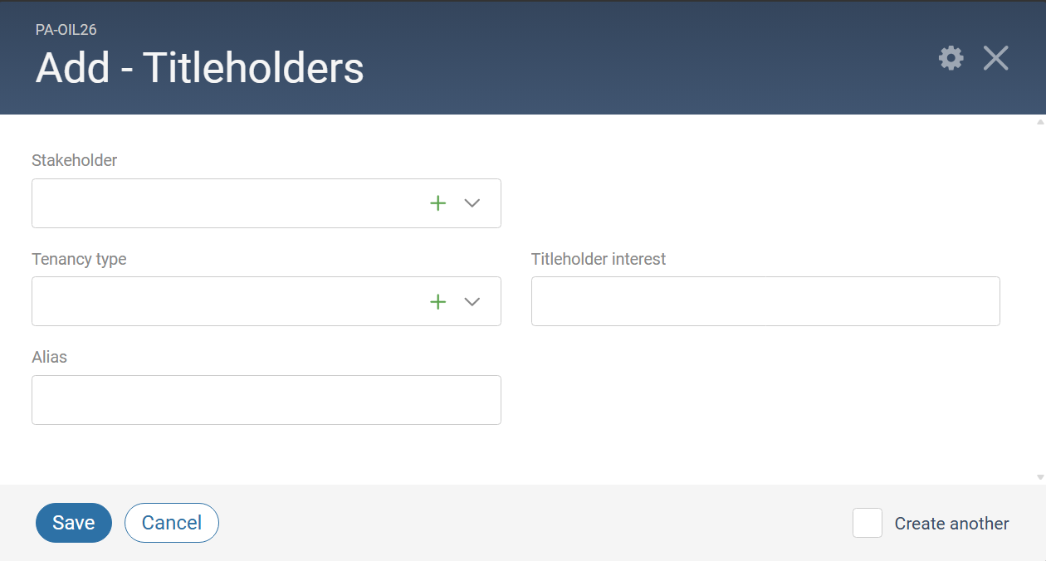The image size is (1046, 561).
Task: Click the Add - Titleholders heading
Action: pyautogui.click(x=200, y=68)
